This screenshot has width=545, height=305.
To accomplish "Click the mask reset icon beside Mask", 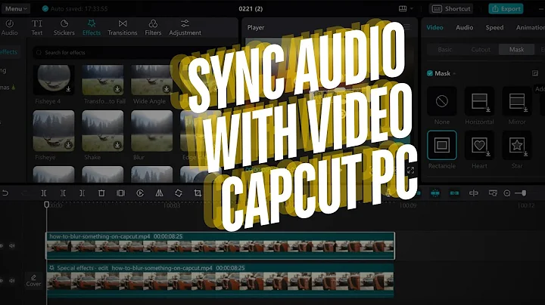I will [x=535, y=73].
